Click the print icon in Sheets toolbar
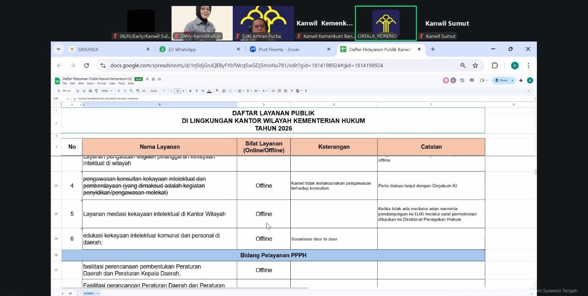 (x=90, y=91)
